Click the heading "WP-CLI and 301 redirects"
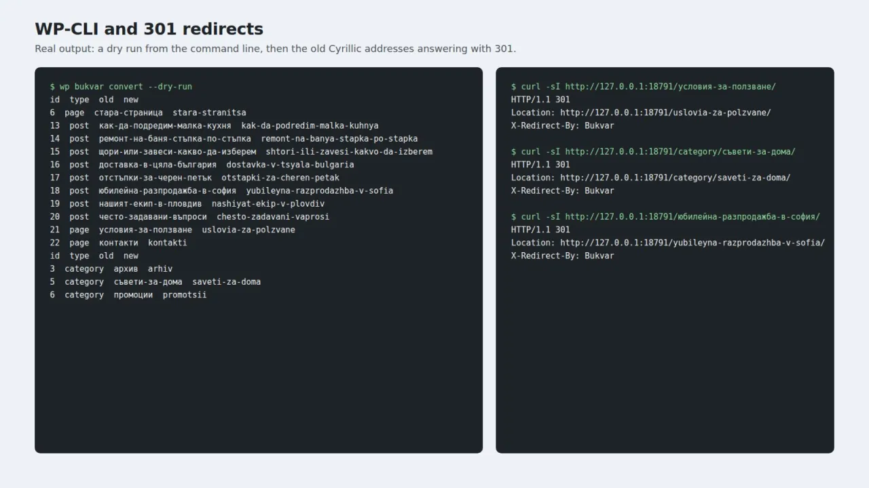The image size is (869, 488). click(149, 29)
